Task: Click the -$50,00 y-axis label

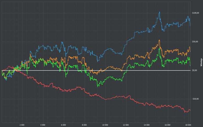Action: pos(195,99)
